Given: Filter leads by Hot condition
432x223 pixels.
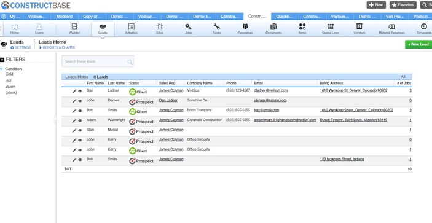Looking at the screenshot, I should coord(8,80).
